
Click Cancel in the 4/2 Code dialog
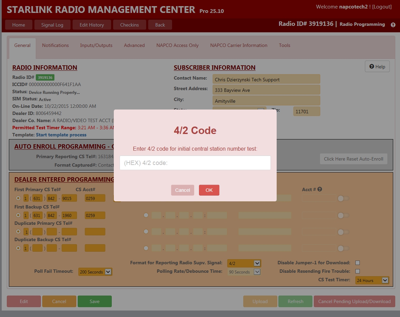(183, 190)
